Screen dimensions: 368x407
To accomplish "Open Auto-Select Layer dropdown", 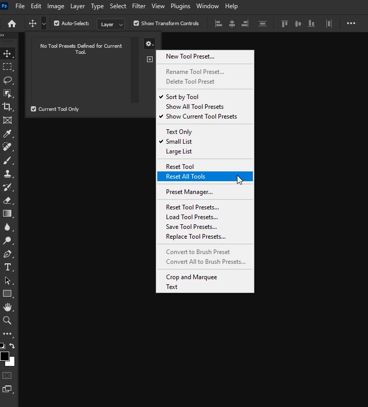I will point(111,25).
